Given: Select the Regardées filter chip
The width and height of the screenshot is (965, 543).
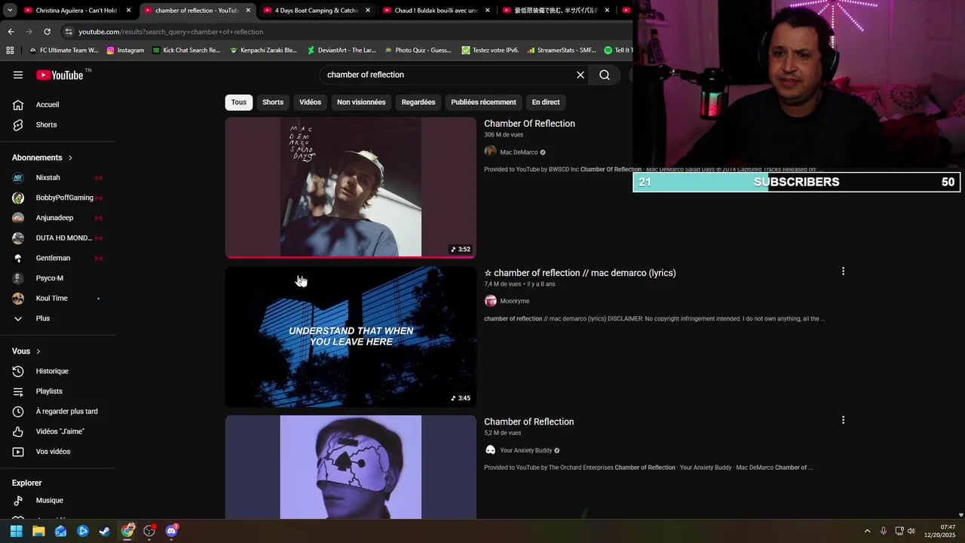Looking at the screenshot, I should point(418,102).
